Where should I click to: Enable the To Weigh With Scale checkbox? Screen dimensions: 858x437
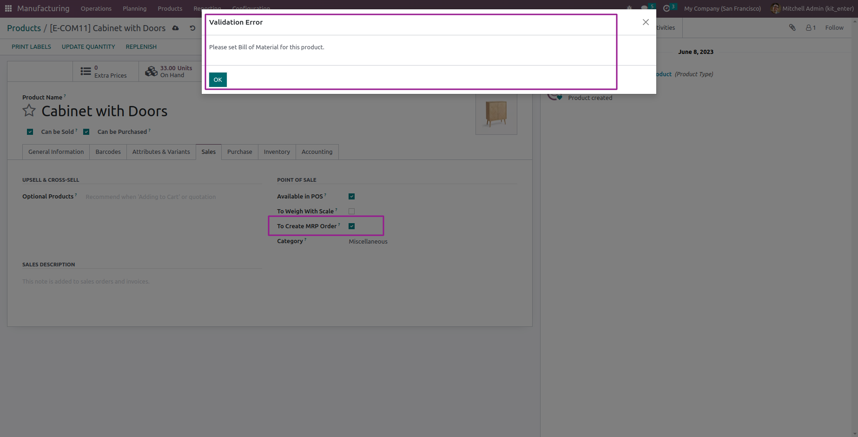pos(351,211)
